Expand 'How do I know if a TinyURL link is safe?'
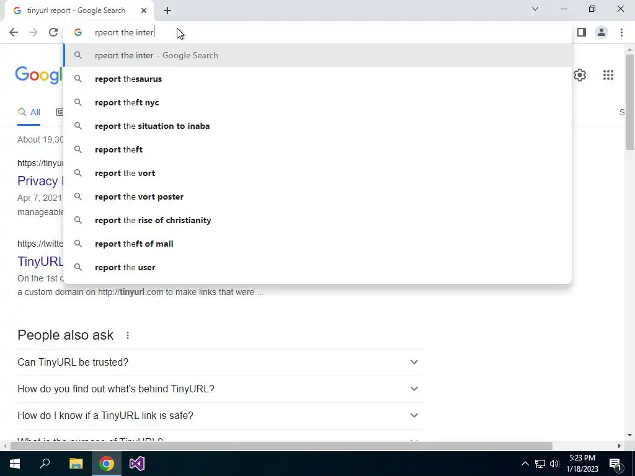 click(220, 416)
